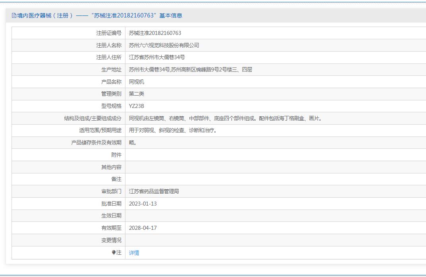
Task: Select product name 同视机
Action: [137, 82]
